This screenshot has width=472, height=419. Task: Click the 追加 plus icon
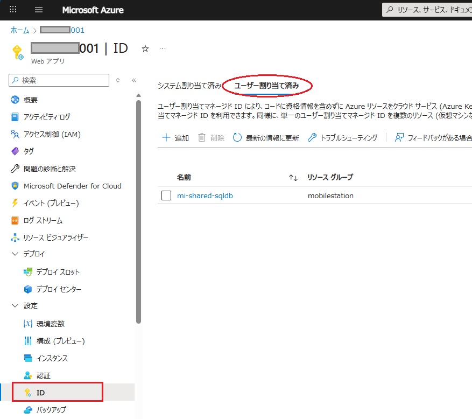[166, 138]
